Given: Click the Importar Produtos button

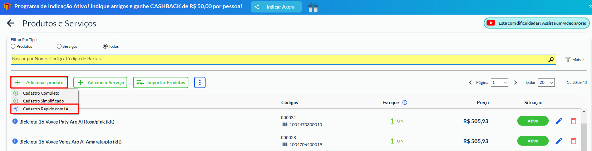Looking at the screenshot, I should (161, 82).
